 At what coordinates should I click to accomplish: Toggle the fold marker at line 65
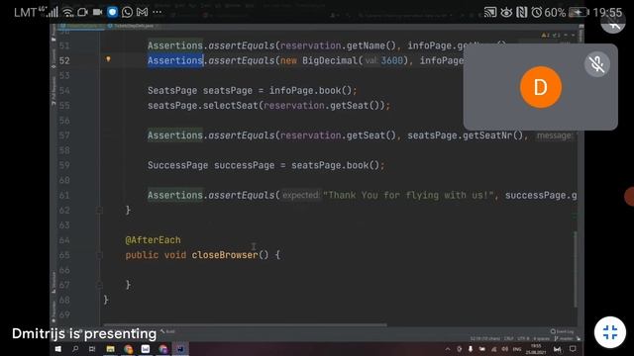point(99,255)
